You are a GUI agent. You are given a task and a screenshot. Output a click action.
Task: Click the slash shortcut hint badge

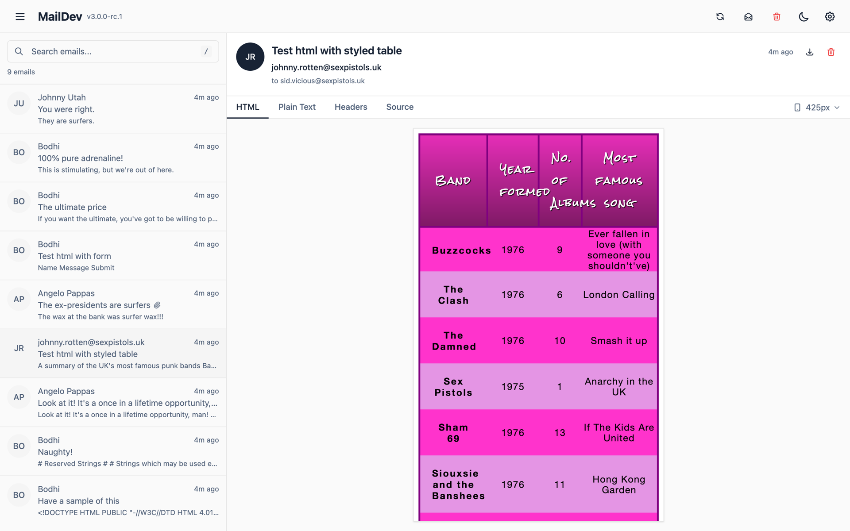206,51
